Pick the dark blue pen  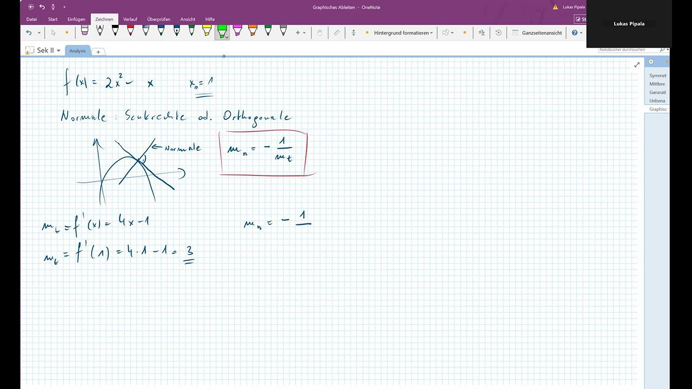161,30
